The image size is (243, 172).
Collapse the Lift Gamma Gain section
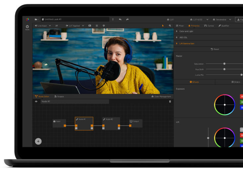208,44
